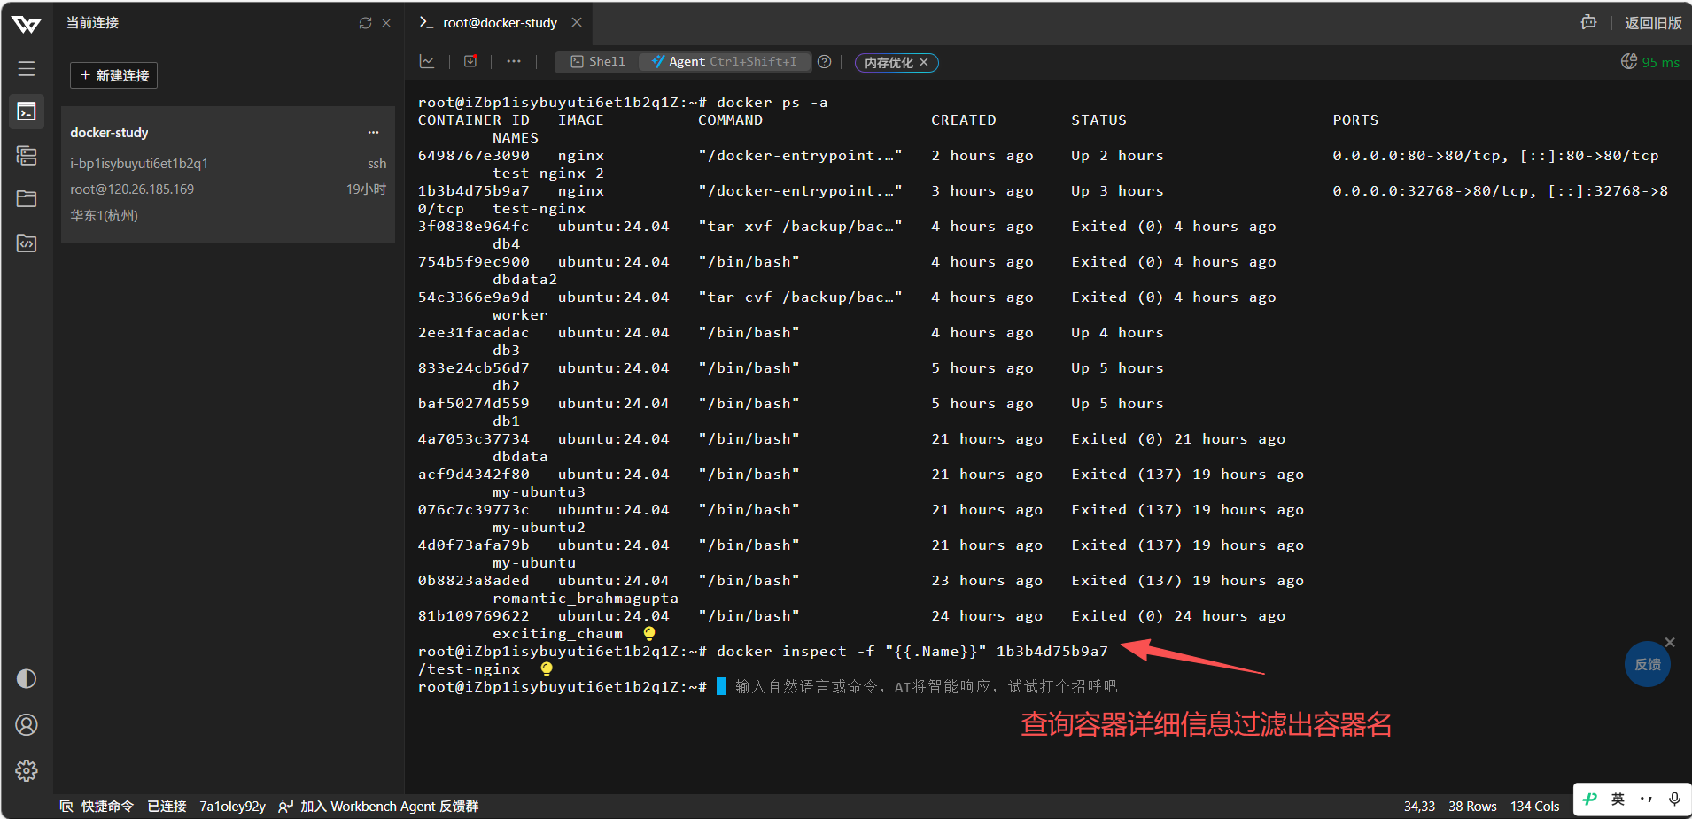This screenshot has width=1692, height=819.
Task: Open the user account icon
Action: (27, 724)
